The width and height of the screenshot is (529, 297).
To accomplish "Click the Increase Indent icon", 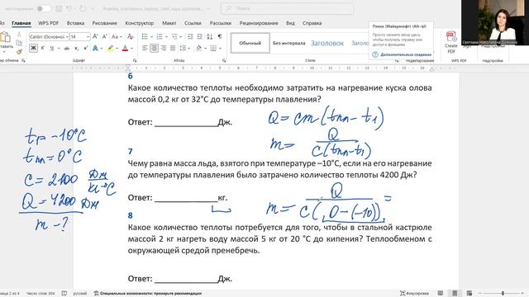I will click(200, 36).
